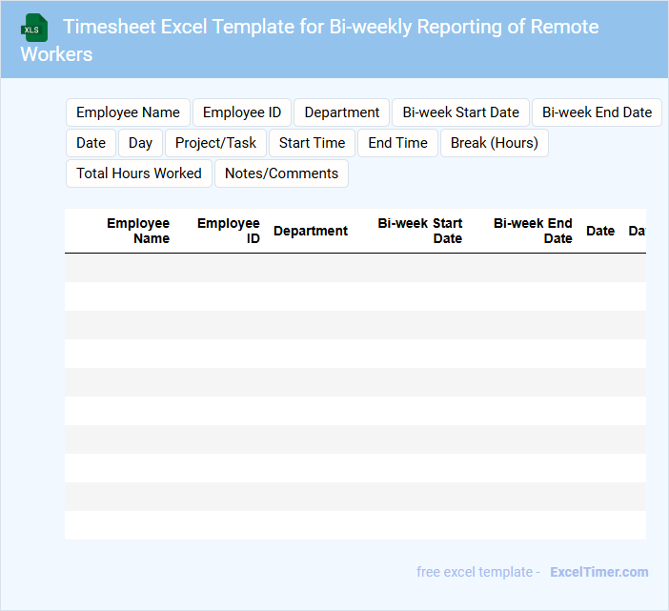Click the Bi-week Start Date column header
Image resolution: width=669 pixels, height=611 pixels.
click(420, 231)
